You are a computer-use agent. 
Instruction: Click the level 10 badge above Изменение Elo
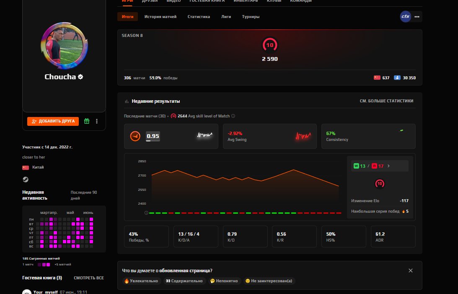click(379, 184)
